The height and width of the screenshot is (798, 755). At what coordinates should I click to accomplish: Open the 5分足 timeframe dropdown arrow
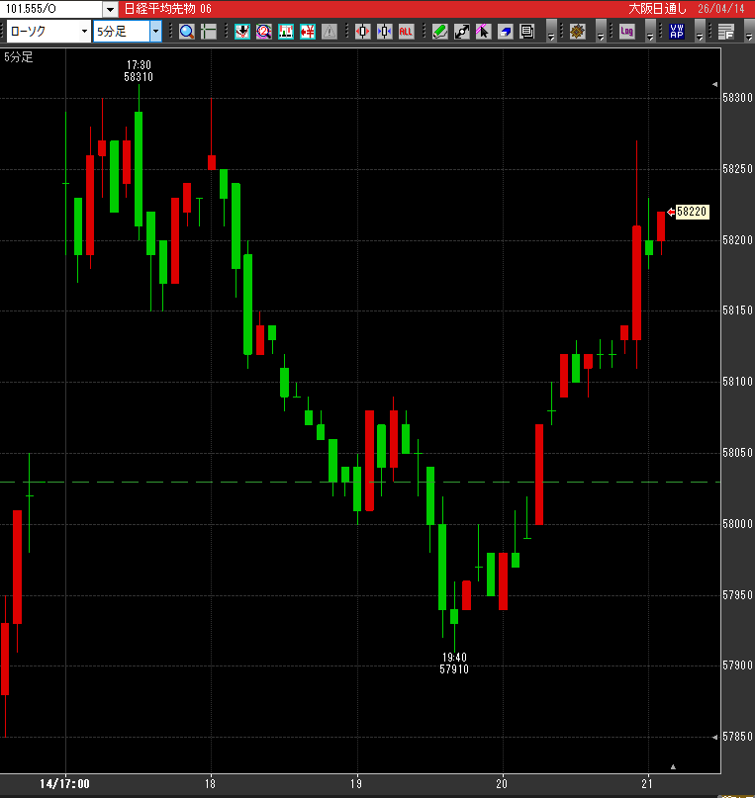pyautogui.click(x=155, y=32)
